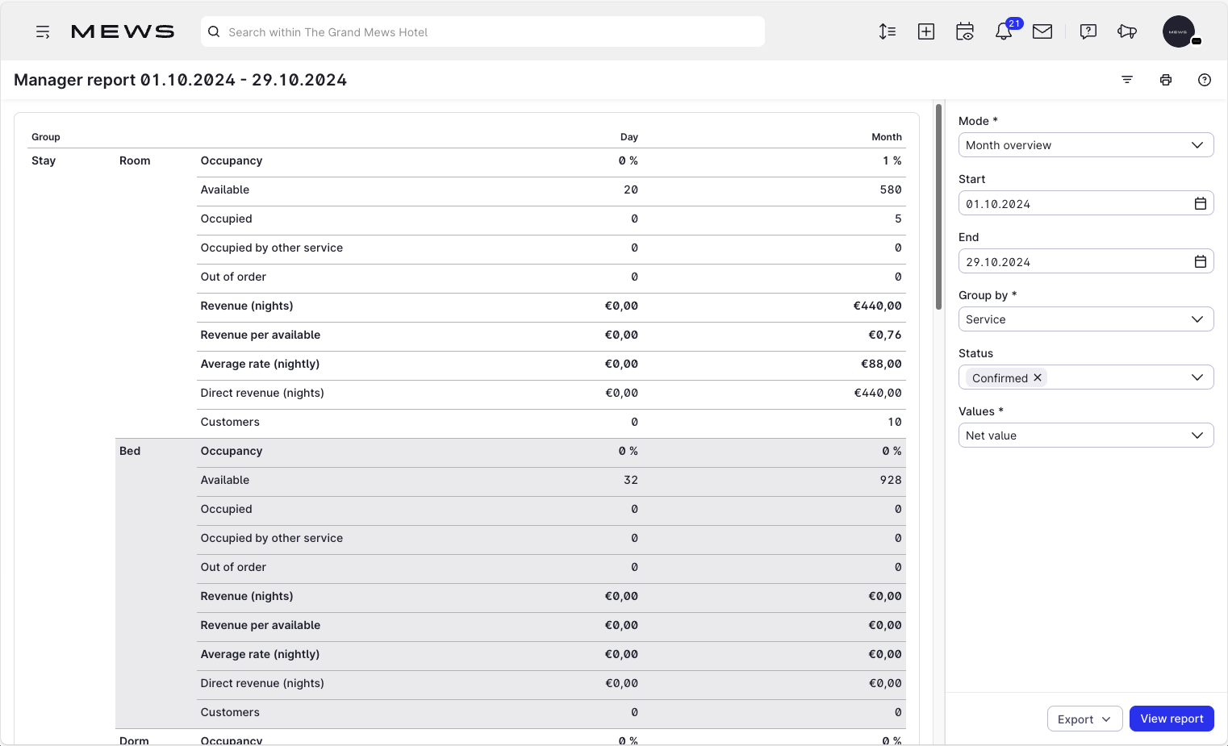Viewport: 1228px width, 746px height.
Task: Print the manager report
Action: click(1166, 80)
